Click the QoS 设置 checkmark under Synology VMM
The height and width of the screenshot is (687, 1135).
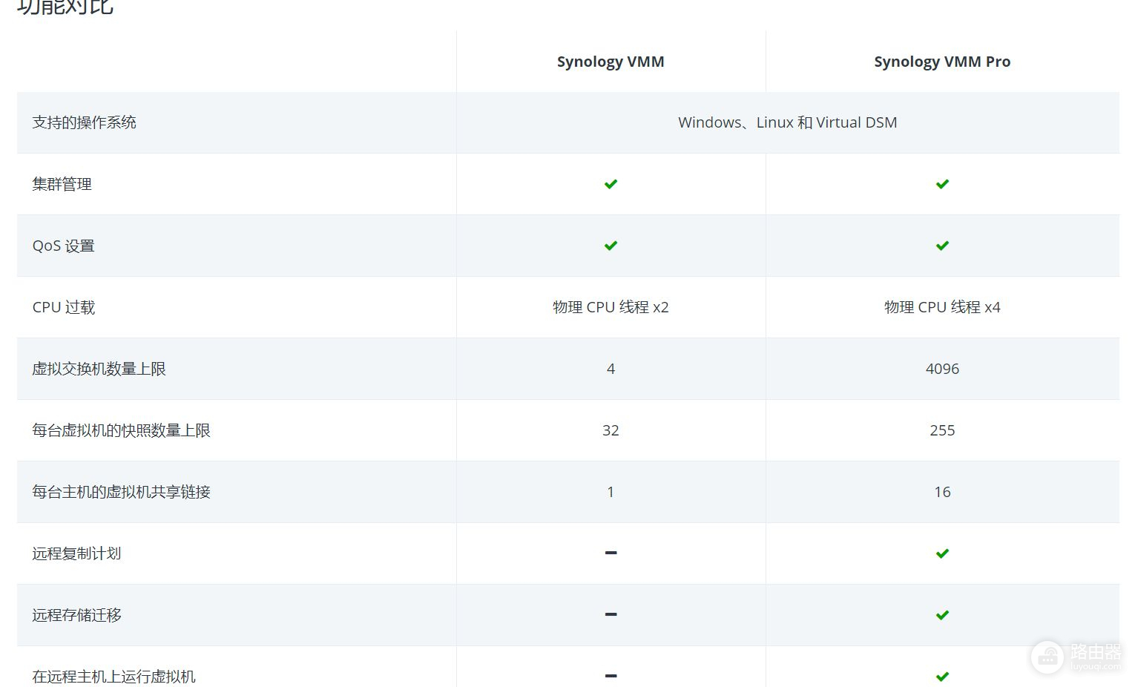pos(611,246)
